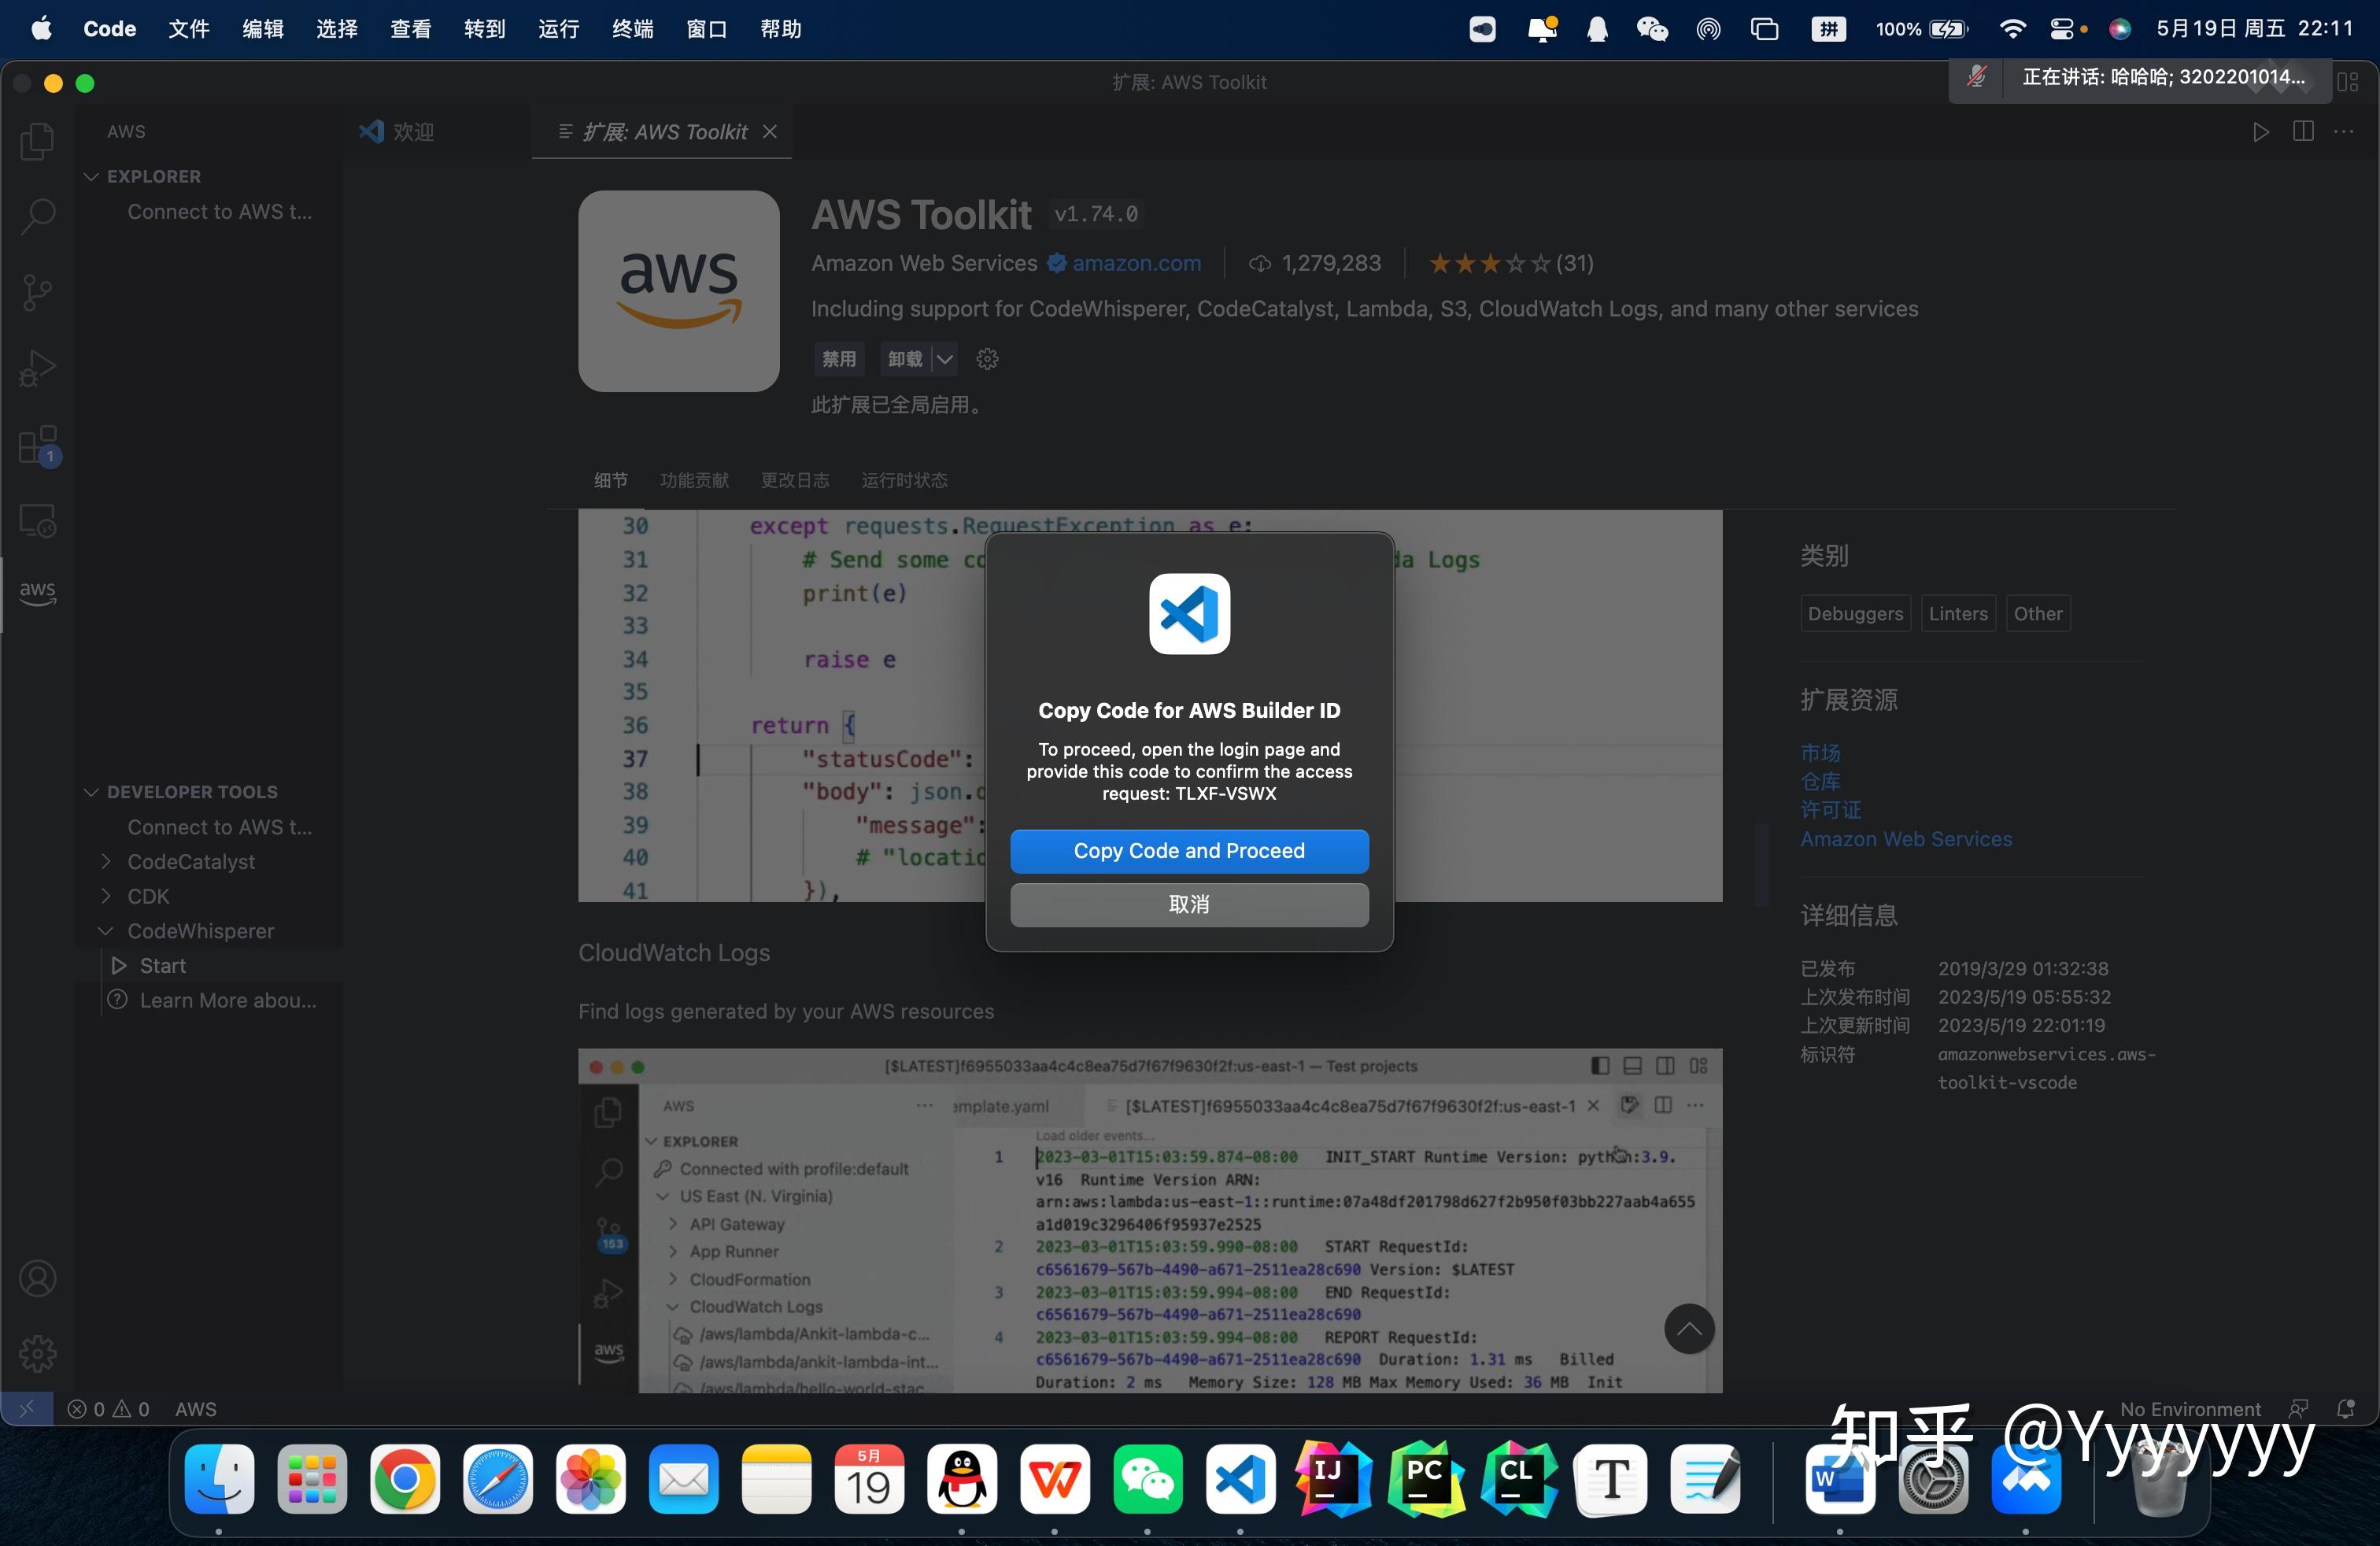2380x1546 pixels.
Task: Click Copy Code and Proceed button
Action: coord(1189,851)
